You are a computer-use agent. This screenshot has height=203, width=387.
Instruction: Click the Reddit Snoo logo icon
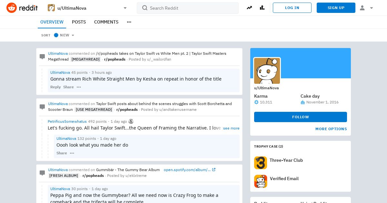coord(12,8)
